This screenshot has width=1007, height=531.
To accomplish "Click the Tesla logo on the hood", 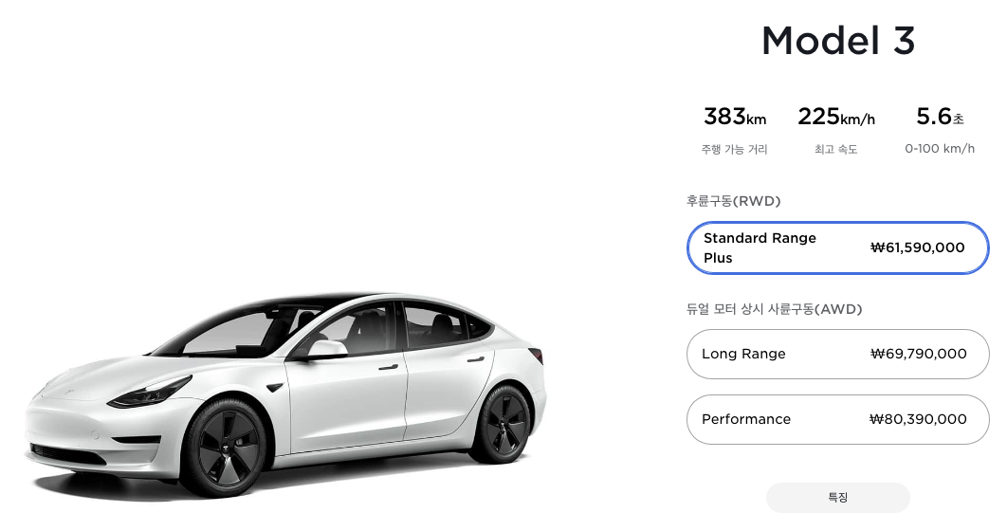I will [66, 391].
